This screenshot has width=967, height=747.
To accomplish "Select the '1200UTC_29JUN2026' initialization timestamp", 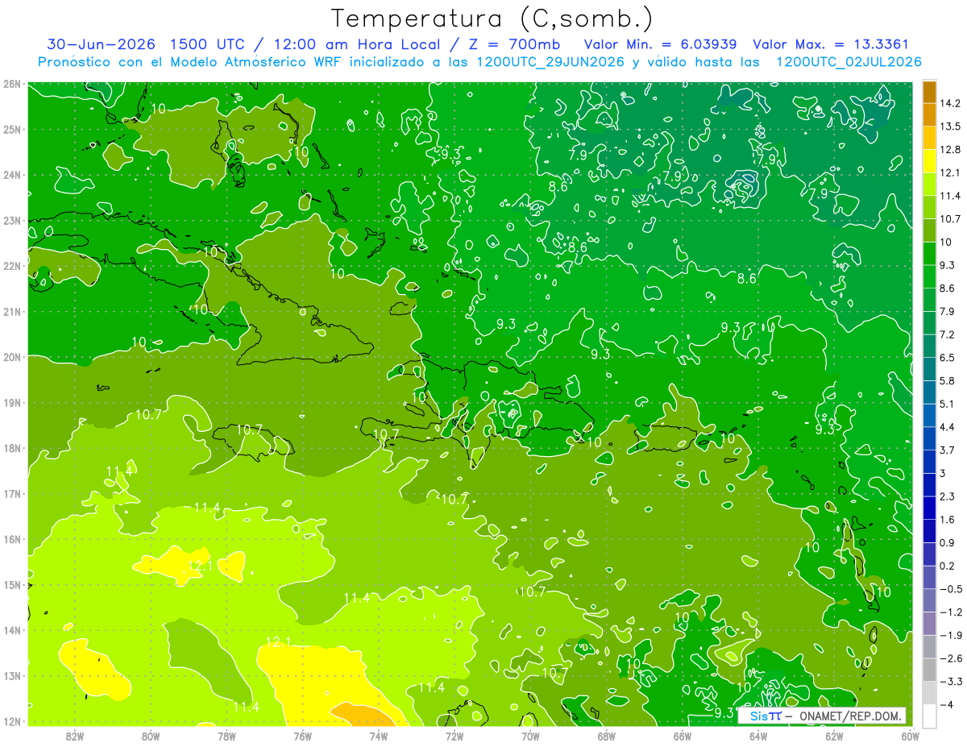I will (550, 61).
